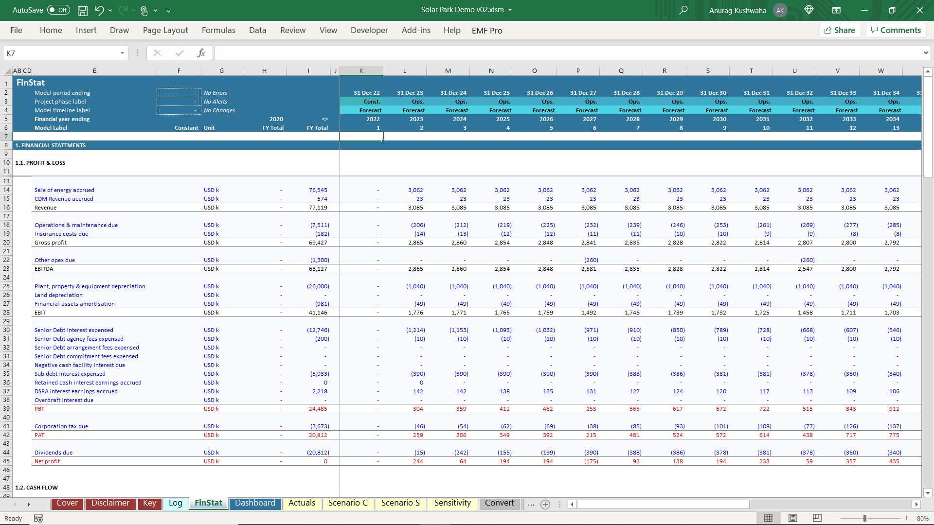Open the Comments button

click(896, 30)
